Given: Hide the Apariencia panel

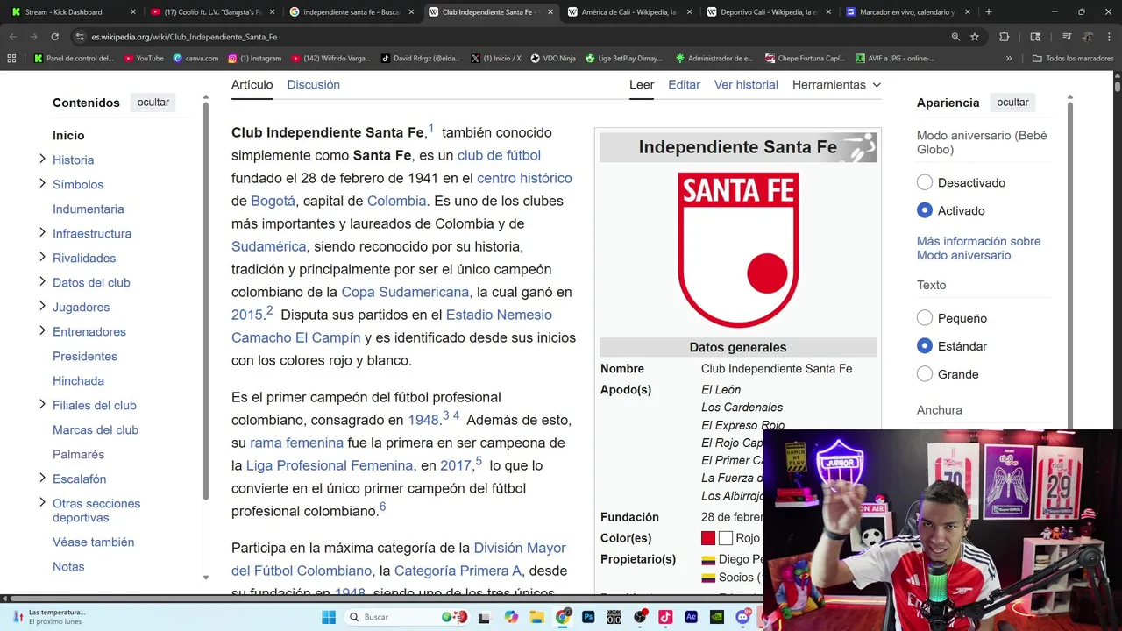Looking at the screenshot, I should [1012, 103].
